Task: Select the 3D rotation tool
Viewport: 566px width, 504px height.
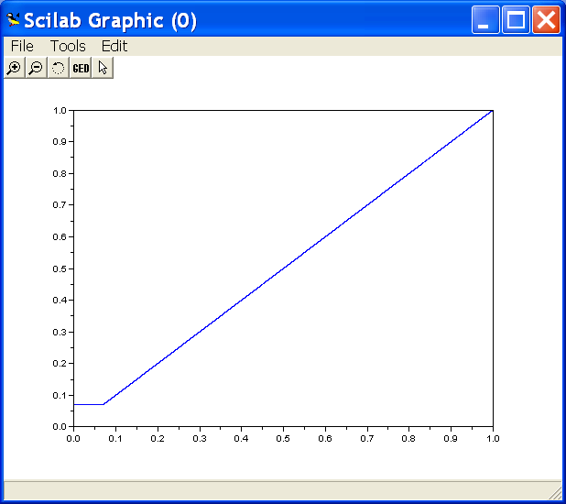Action: (x=59, y=68)
